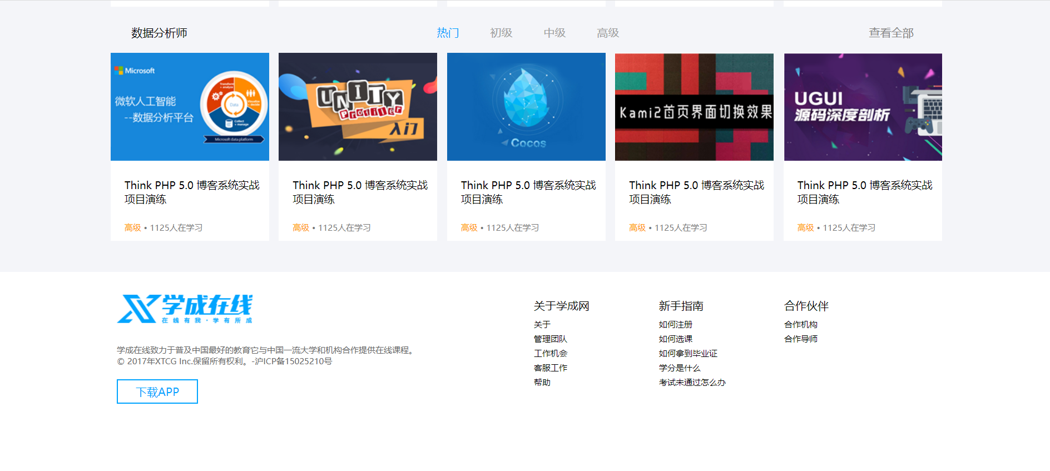1050x471 pixels.
Task: Open the UGUI 源码深度剖析 thumbnail
Action: (863, 107)
